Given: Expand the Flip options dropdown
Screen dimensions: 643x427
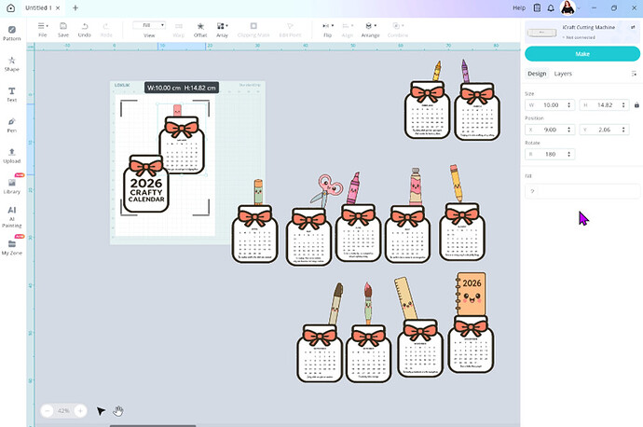Looking at the screenshot, I should [x=328, y=29].
